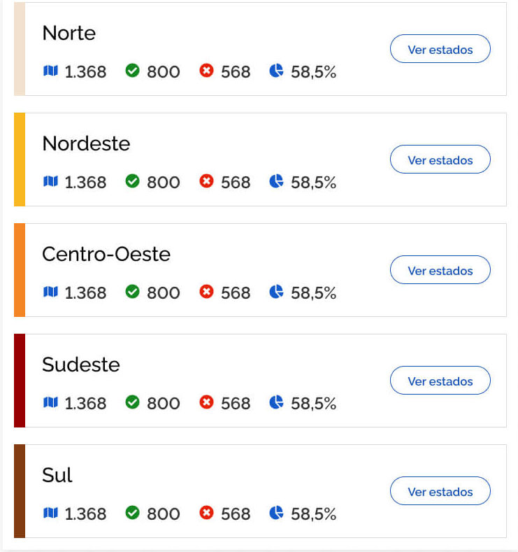Click the pie chart icon in Sudeste card
This screenshot has height=552, width=518.
[x=277, y=402]
